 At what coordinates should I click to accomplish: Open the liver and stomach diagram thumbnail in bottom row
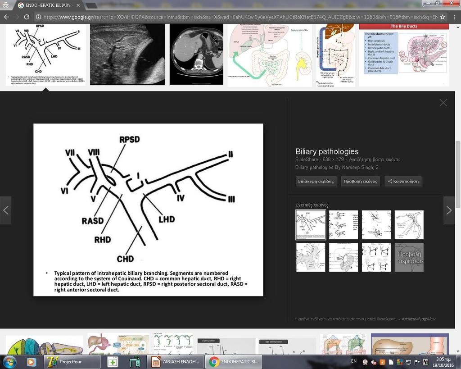tap(118, 344)
